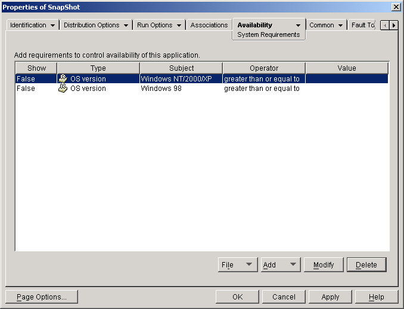
Task: Click the Type column header
Action: [98, 68]
